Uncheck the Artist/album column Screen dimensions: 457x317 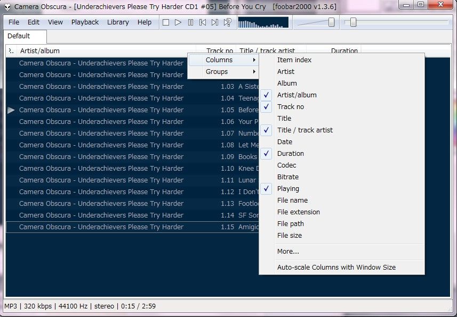coord(342,95)
